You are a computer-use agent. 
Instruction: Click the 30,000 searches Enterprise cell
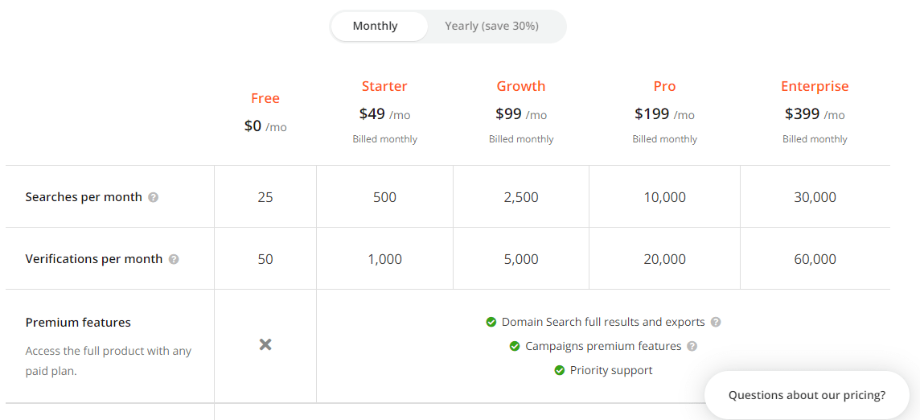(815, 197)
